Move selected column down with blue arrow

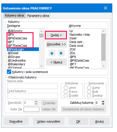point(61,53)
